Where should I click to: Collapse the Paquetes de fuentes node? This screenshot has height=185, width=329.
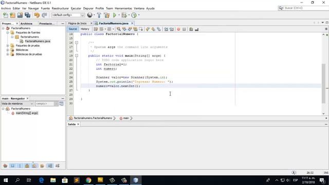click(8, 32)
